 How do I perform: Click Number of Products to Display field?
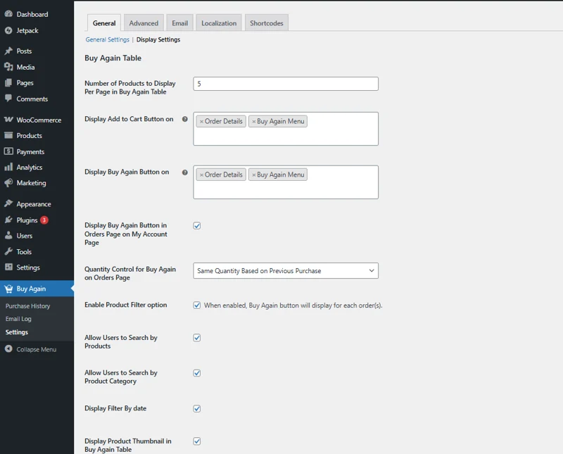pyautogui.click(x=286, y=84)
